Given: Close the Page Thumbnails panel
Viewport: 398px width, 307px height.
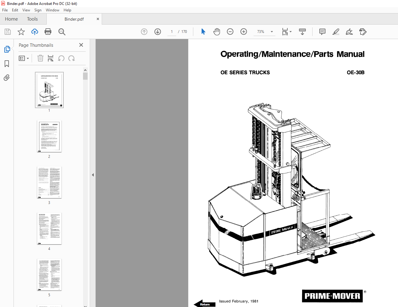Looking at the screenshot, I should coord(81,45).
